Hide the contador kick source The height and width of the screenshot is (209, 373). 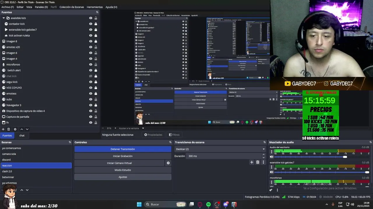point(91,24)
